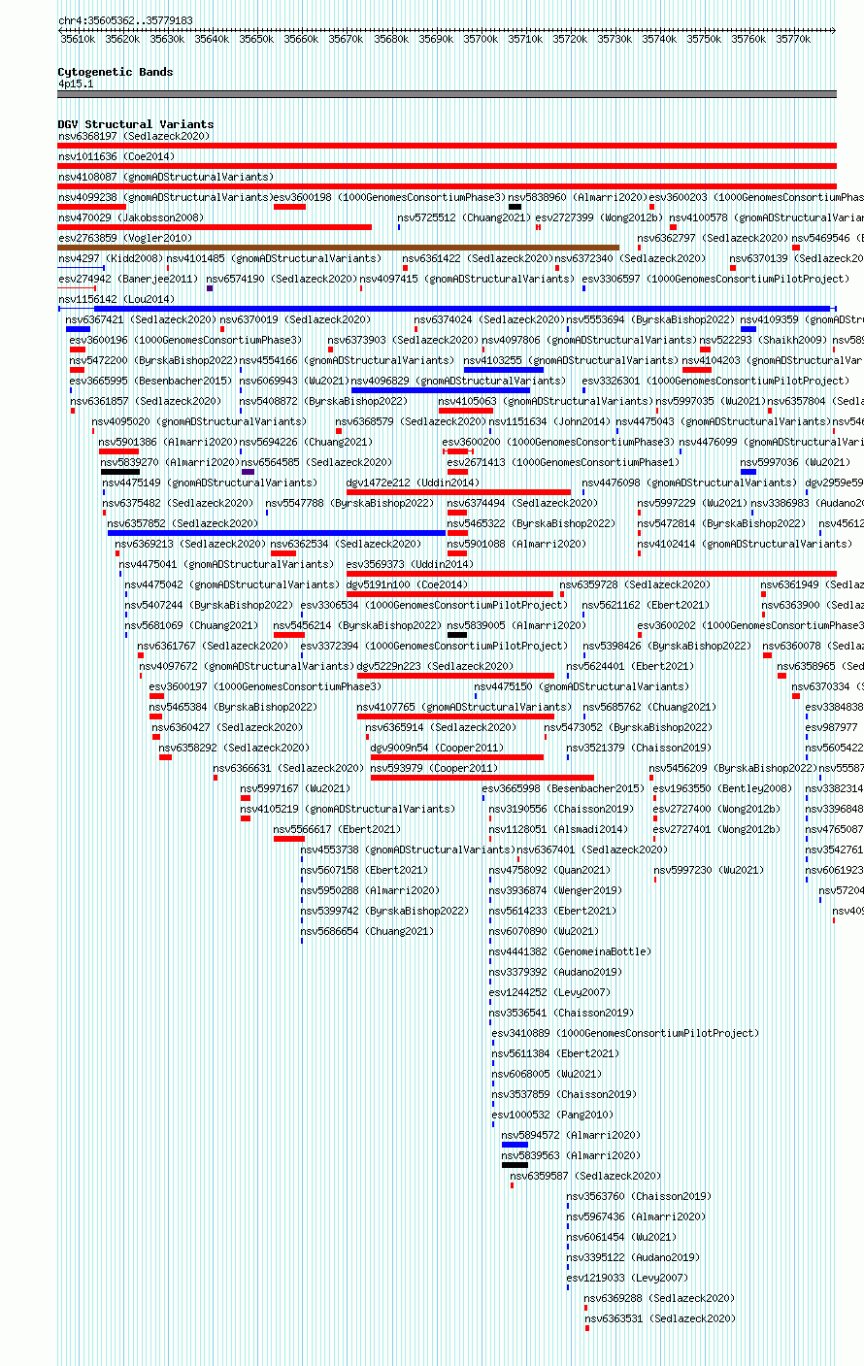
Task: Click the black bar under nsv5839005 (Almarri2020)
Action: (457, 635)
